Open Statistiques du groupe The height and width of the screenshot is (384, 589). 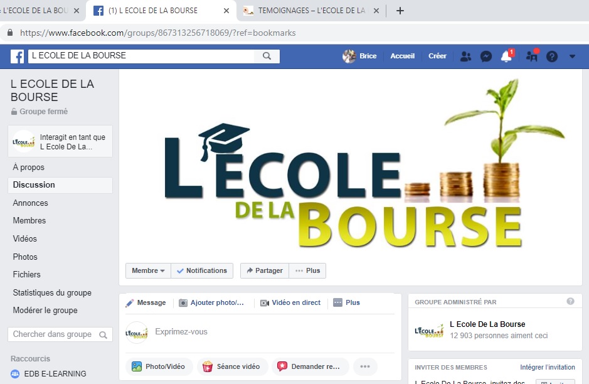point(52,292)
